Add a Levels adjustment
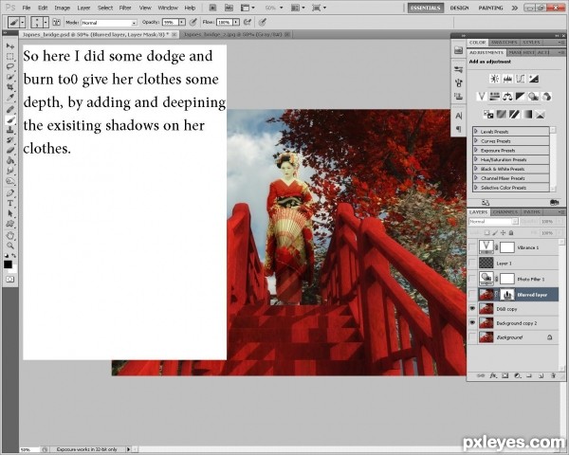This screenshot has height=455, width=569. (507, 79)
